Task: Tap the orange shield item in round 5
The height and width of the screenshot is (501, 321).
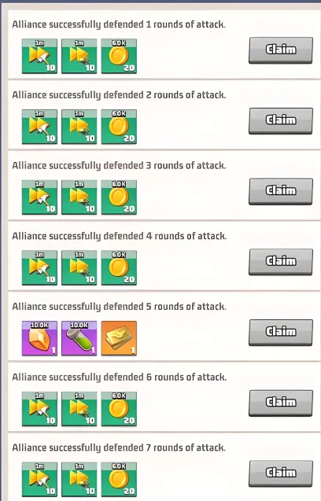Action: tap(39, 339)
